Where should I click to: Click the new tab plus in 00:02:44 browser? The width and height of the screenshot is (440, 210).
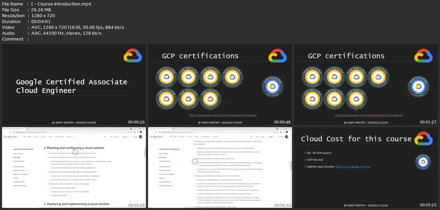pyautogui.click(x=173, y=129)
